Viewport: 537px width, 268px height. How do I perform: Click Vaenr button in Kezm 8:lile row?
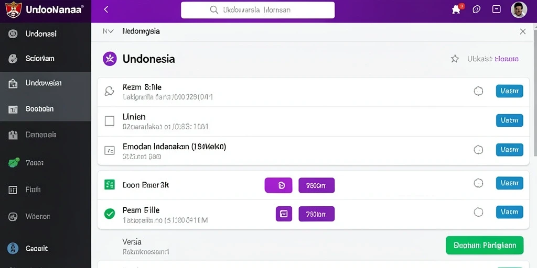(x=510, y=91)
